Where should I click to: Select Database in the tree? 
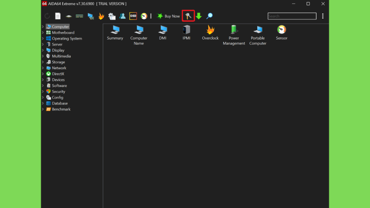[57, 103]
